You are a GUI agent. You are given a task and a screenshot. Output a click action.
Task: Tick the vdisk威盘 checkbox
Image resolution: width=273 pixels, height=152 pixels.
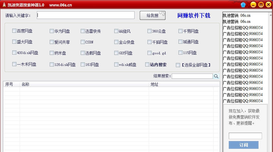pyautogui.click(x=116, y=65)
